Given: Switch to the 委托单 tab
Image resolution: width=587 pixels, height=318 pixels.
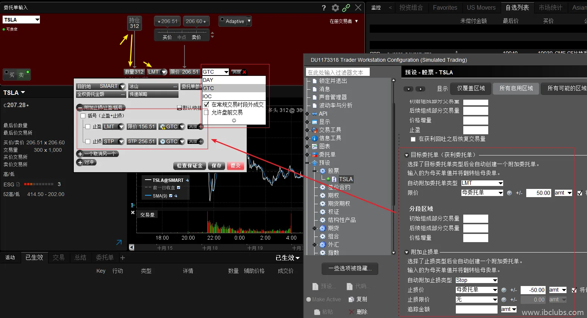Looking at the screenshot, I should [x=104, y=258].
